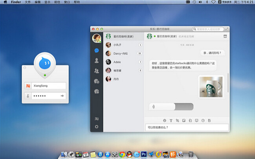255x159 pixels.
Task: Select the contact row with badge 8
Action: point(124,70)
